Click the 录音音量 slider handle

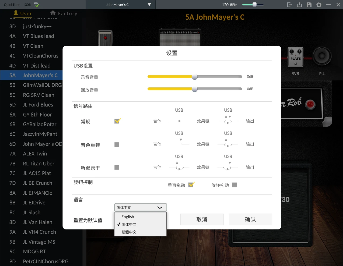pyautogui.click(x=195, y=77)
